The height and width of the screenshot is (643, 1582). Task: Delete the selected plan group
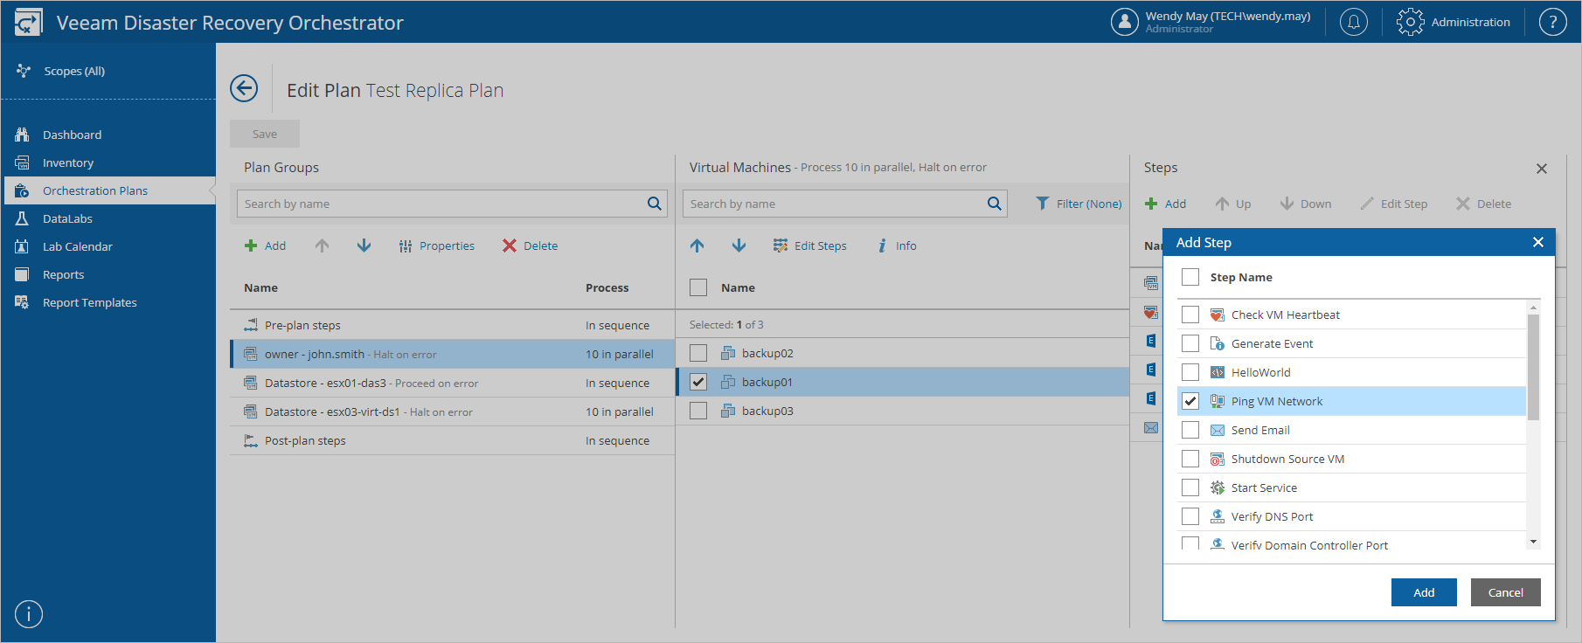click(530, 245)
